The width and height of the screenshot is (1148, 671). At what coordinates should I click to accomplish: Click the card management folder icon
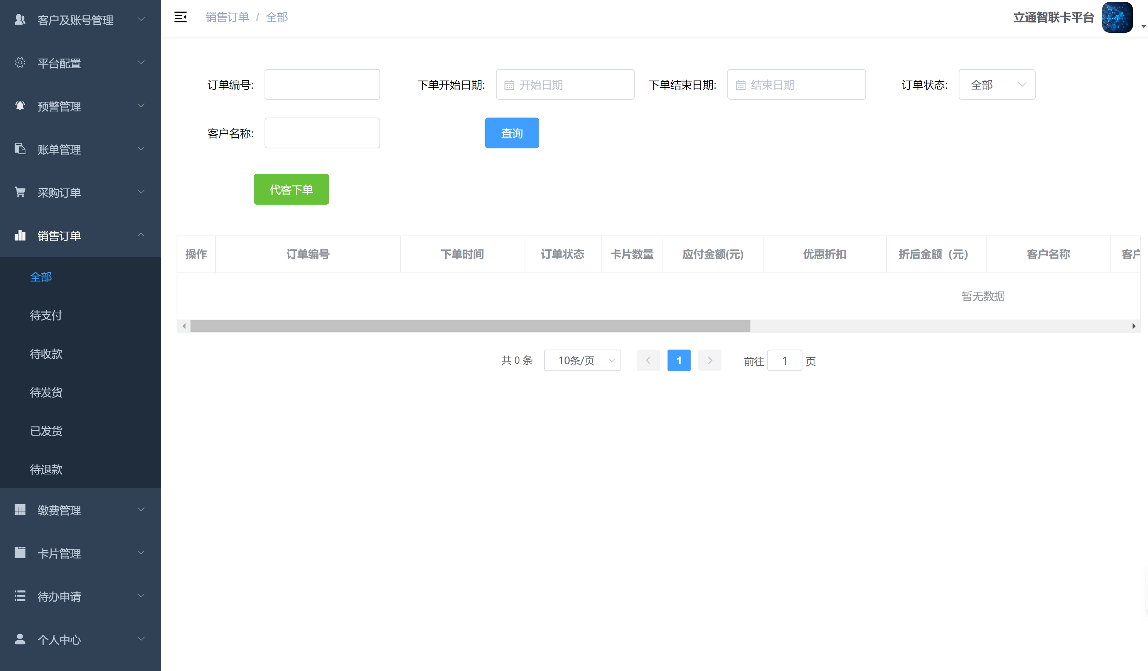pos(20,553)
